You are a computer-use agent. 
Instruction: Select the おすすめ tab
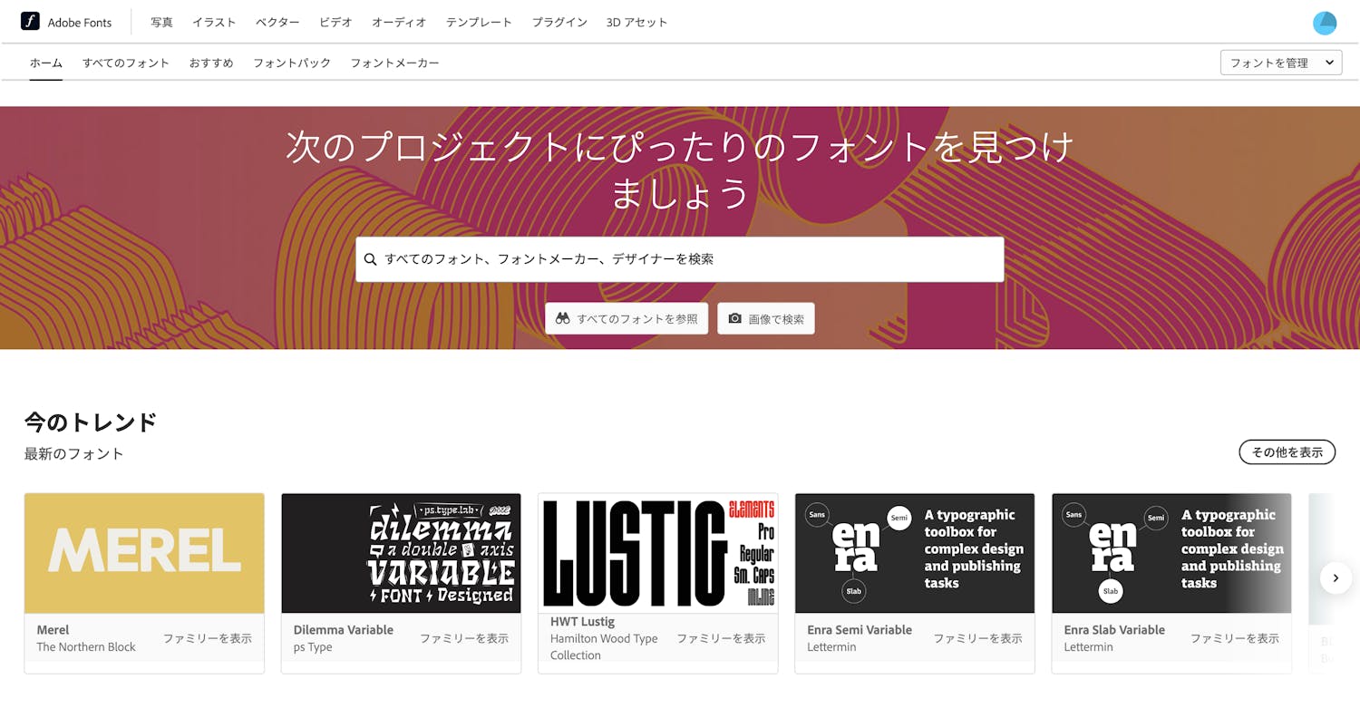tap(211, 63)
